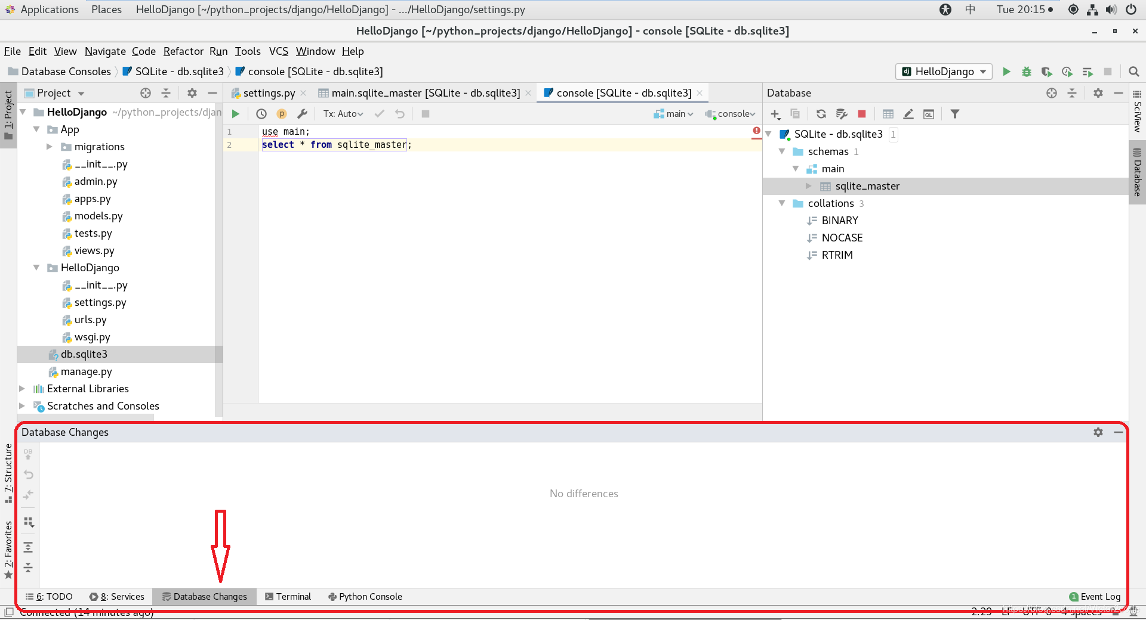Click the rollback transaction icon
Viewport: 1146px width, 620px height.
(399, 114)
